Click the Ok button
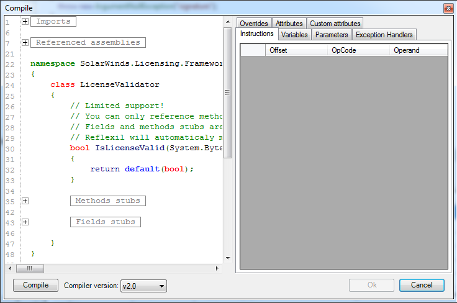The image size is (457, 303). click(371, 285)
